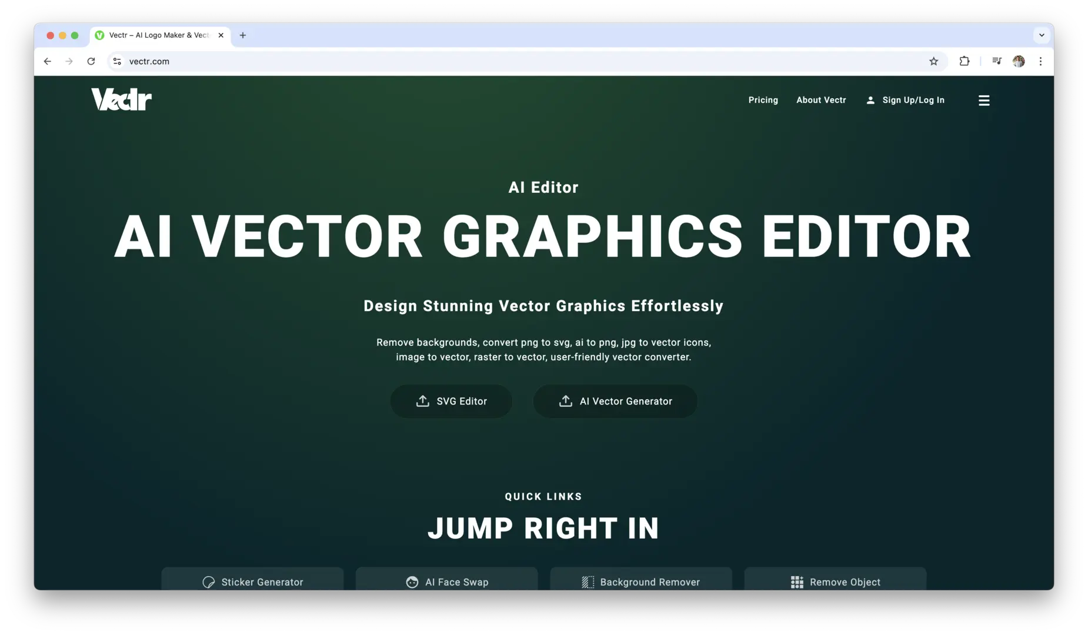
Task: Click the user icon beside Sign Up/Log In
Action: (x=870, y=101)
